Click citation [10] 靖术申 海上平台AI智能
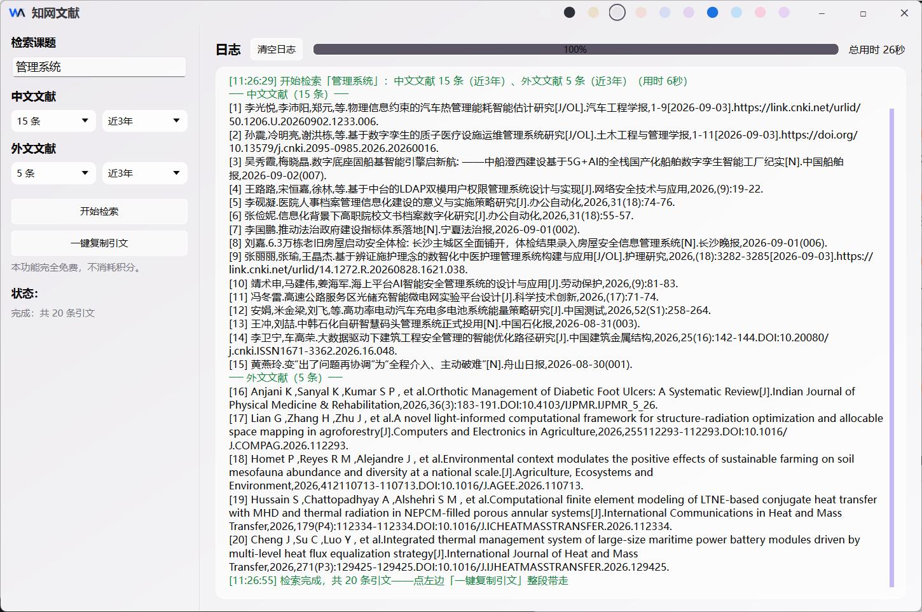Image resolution: width=922 pixels, height=612 pixels. [453, 283]
